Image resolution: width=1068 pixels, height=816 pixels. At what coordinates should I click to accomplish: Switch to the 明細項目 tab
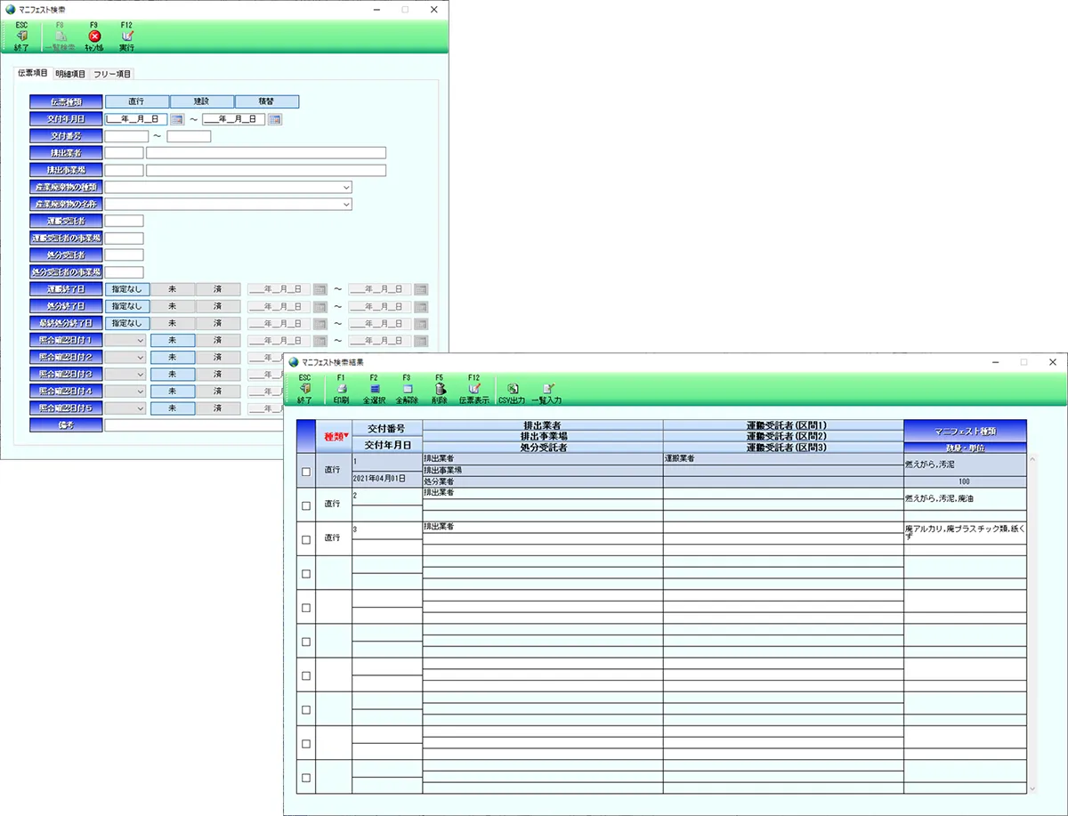pos(70,74)
